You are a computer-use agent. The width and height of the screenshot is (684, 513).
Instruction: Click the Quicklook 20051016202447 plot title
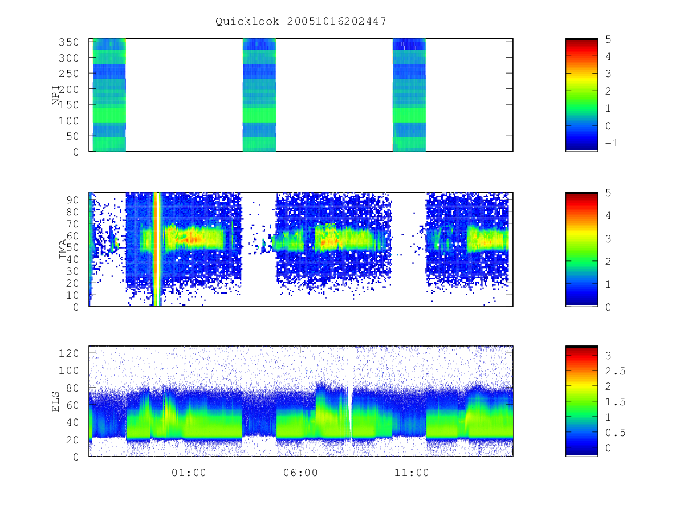[301, 21]
